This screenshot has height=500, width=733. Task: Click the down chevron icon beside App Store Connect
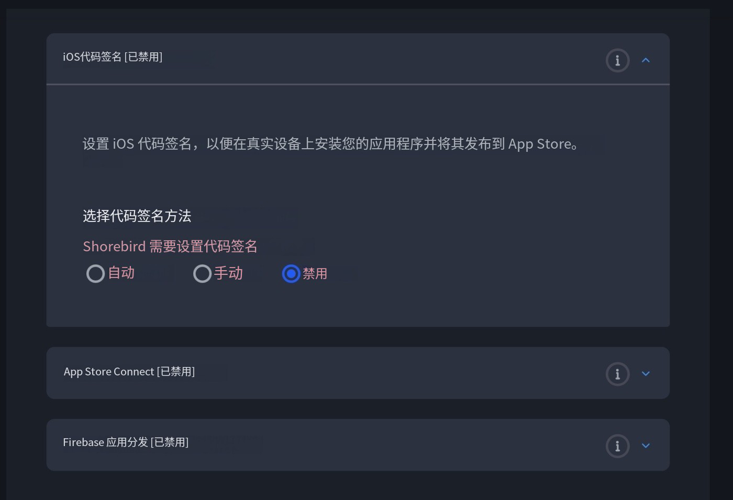[646, 374]
